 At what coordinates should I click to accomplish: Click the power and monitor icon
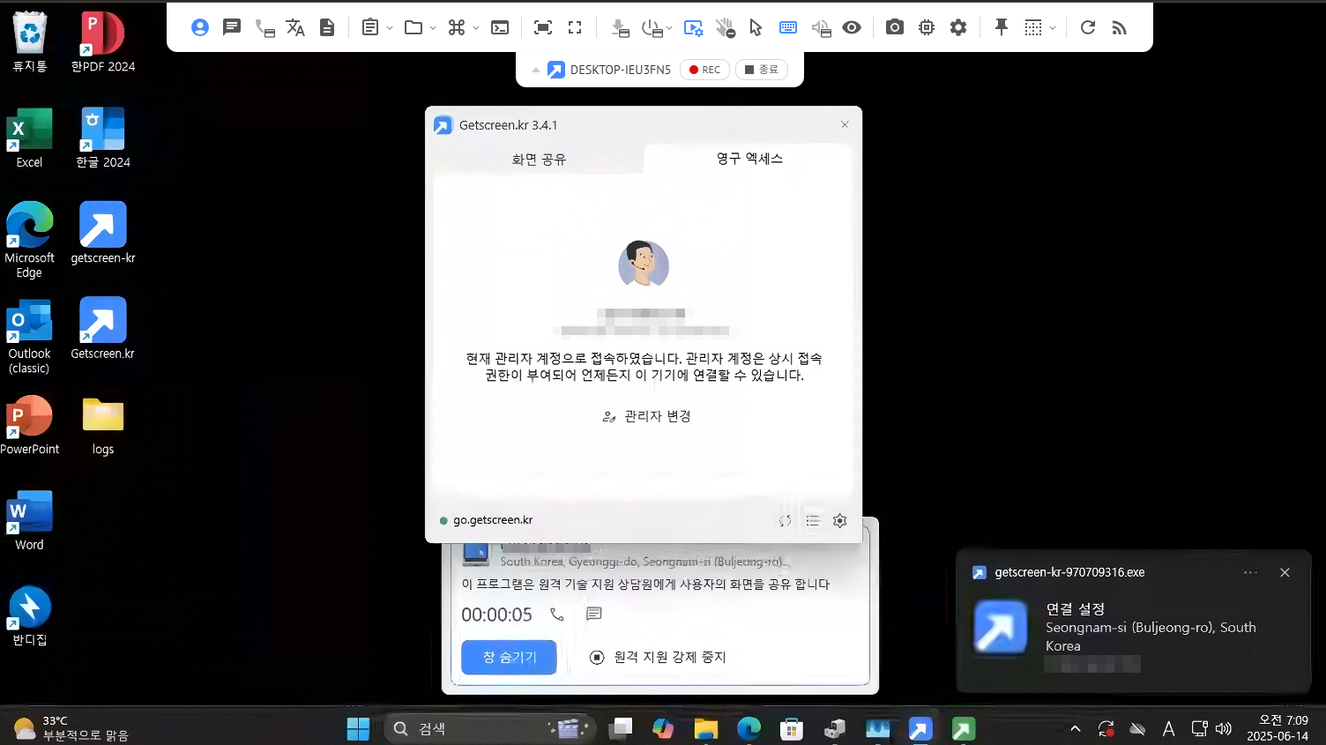click(652, 28)
